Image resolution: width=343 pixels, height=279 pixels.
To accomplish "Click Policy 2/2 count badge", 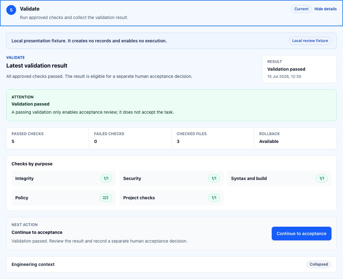I will tap(106, 198).
